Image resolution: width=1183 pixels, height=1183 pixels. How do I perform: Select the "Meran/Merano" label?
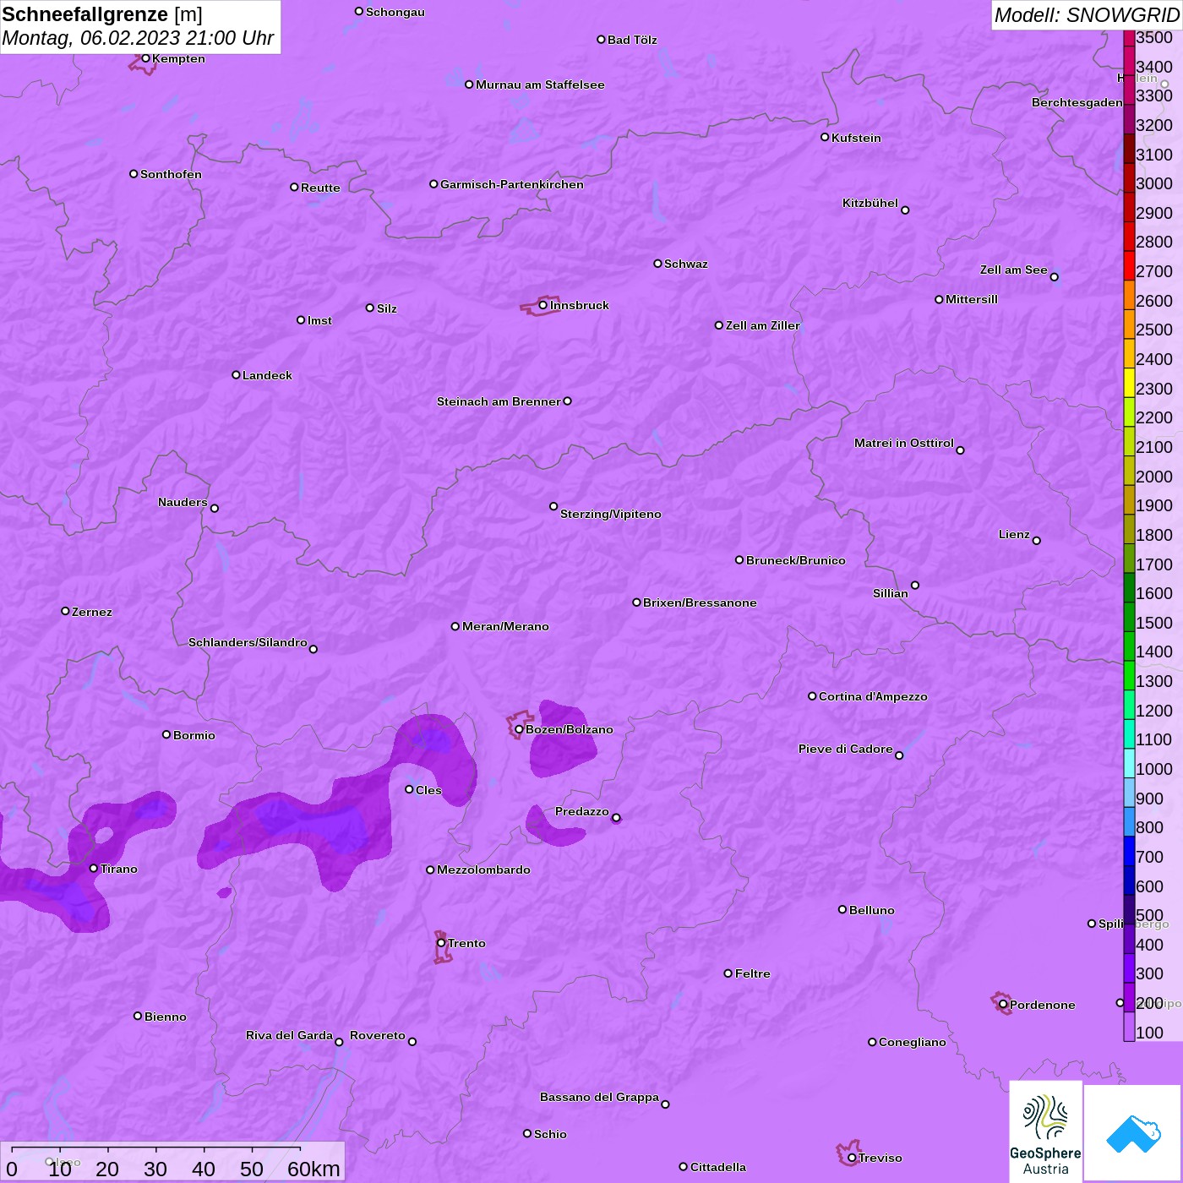click(x=505, y=626)
